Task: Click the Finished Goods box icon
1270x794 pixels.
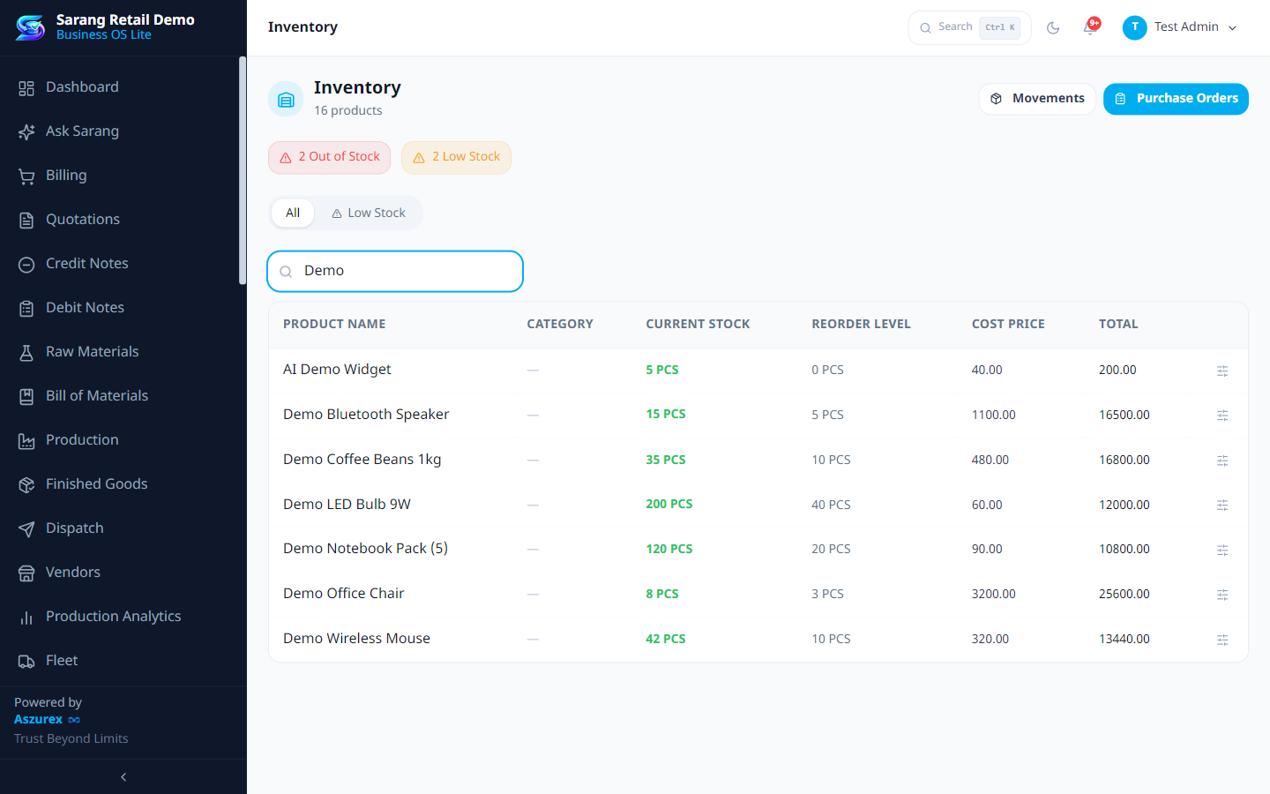Action: 26,484
